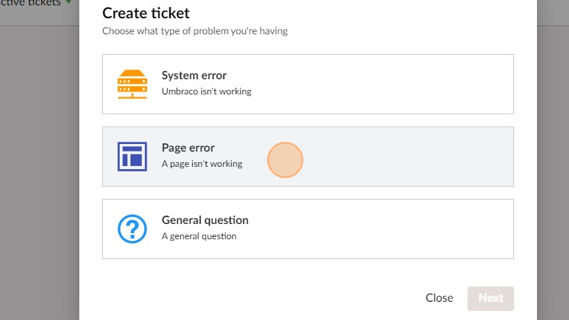Select the General question ticket type
The image size is (569, 320).
[x=307, y=229]
